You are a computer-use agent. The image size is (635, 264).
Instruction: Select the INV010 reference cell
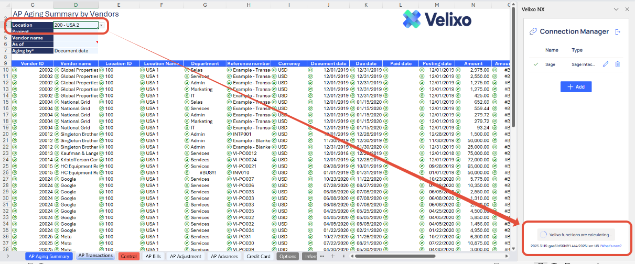pos(249,172)
